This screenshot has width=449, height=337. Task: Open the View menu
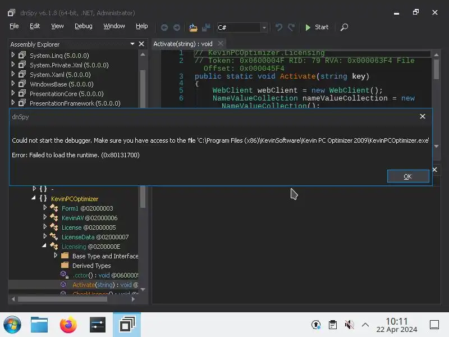pyautogui.click(x=57, y=26)
